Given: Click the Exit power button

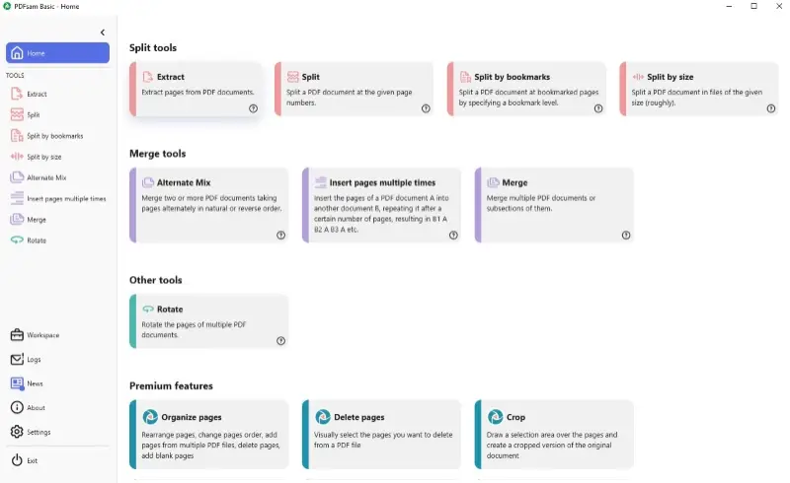Looking at the screenshot, I should click(x=17, y=460).
